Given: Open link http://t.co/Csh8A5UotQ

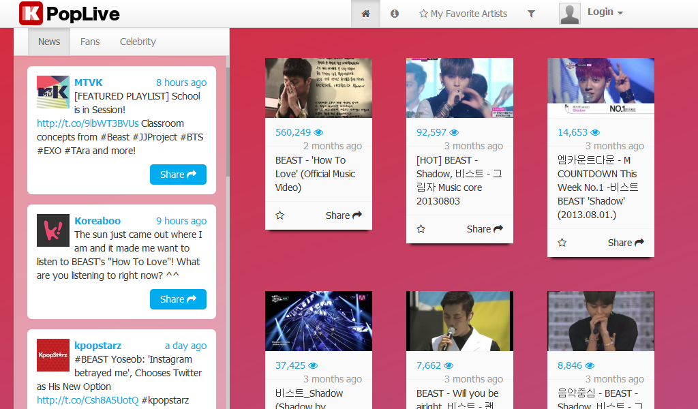Looking at the screenshot, I should coord(88,400).
